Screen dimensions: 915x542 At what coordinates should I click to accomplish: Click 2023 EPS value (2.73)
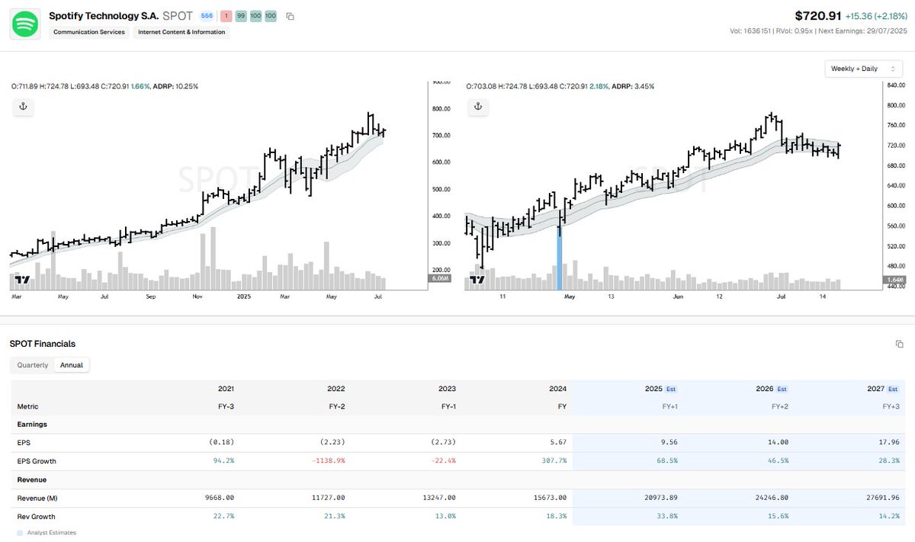[444, 443]
